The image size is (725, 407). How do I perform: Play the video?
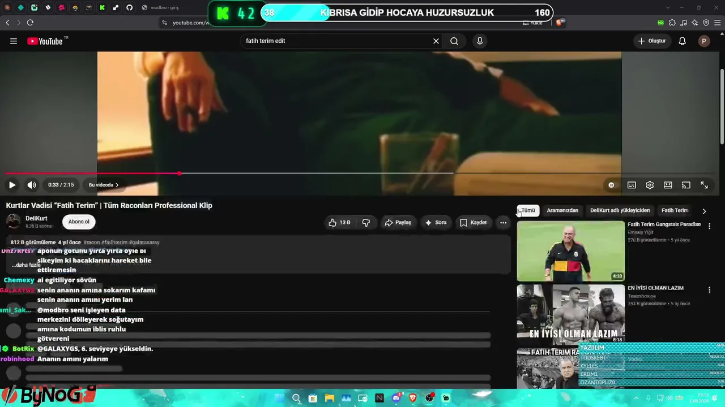click(x=12, y=185)
